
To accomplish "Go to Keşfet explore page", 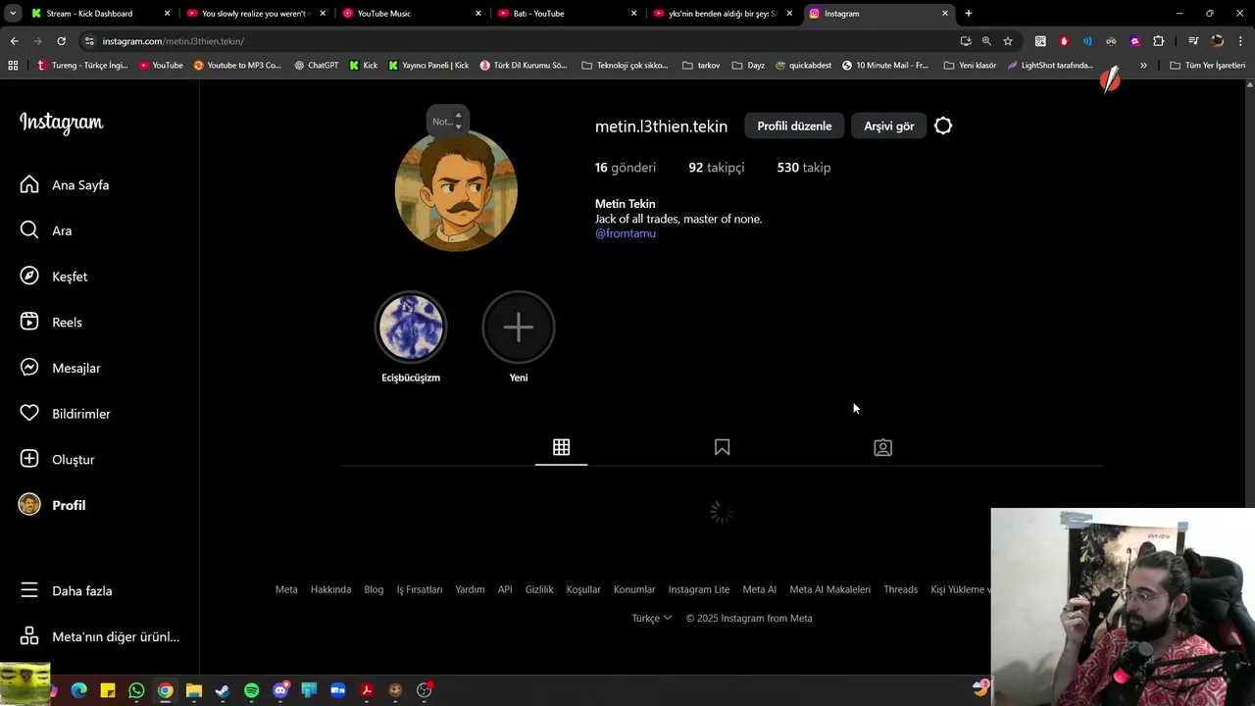I will (54, 277).
